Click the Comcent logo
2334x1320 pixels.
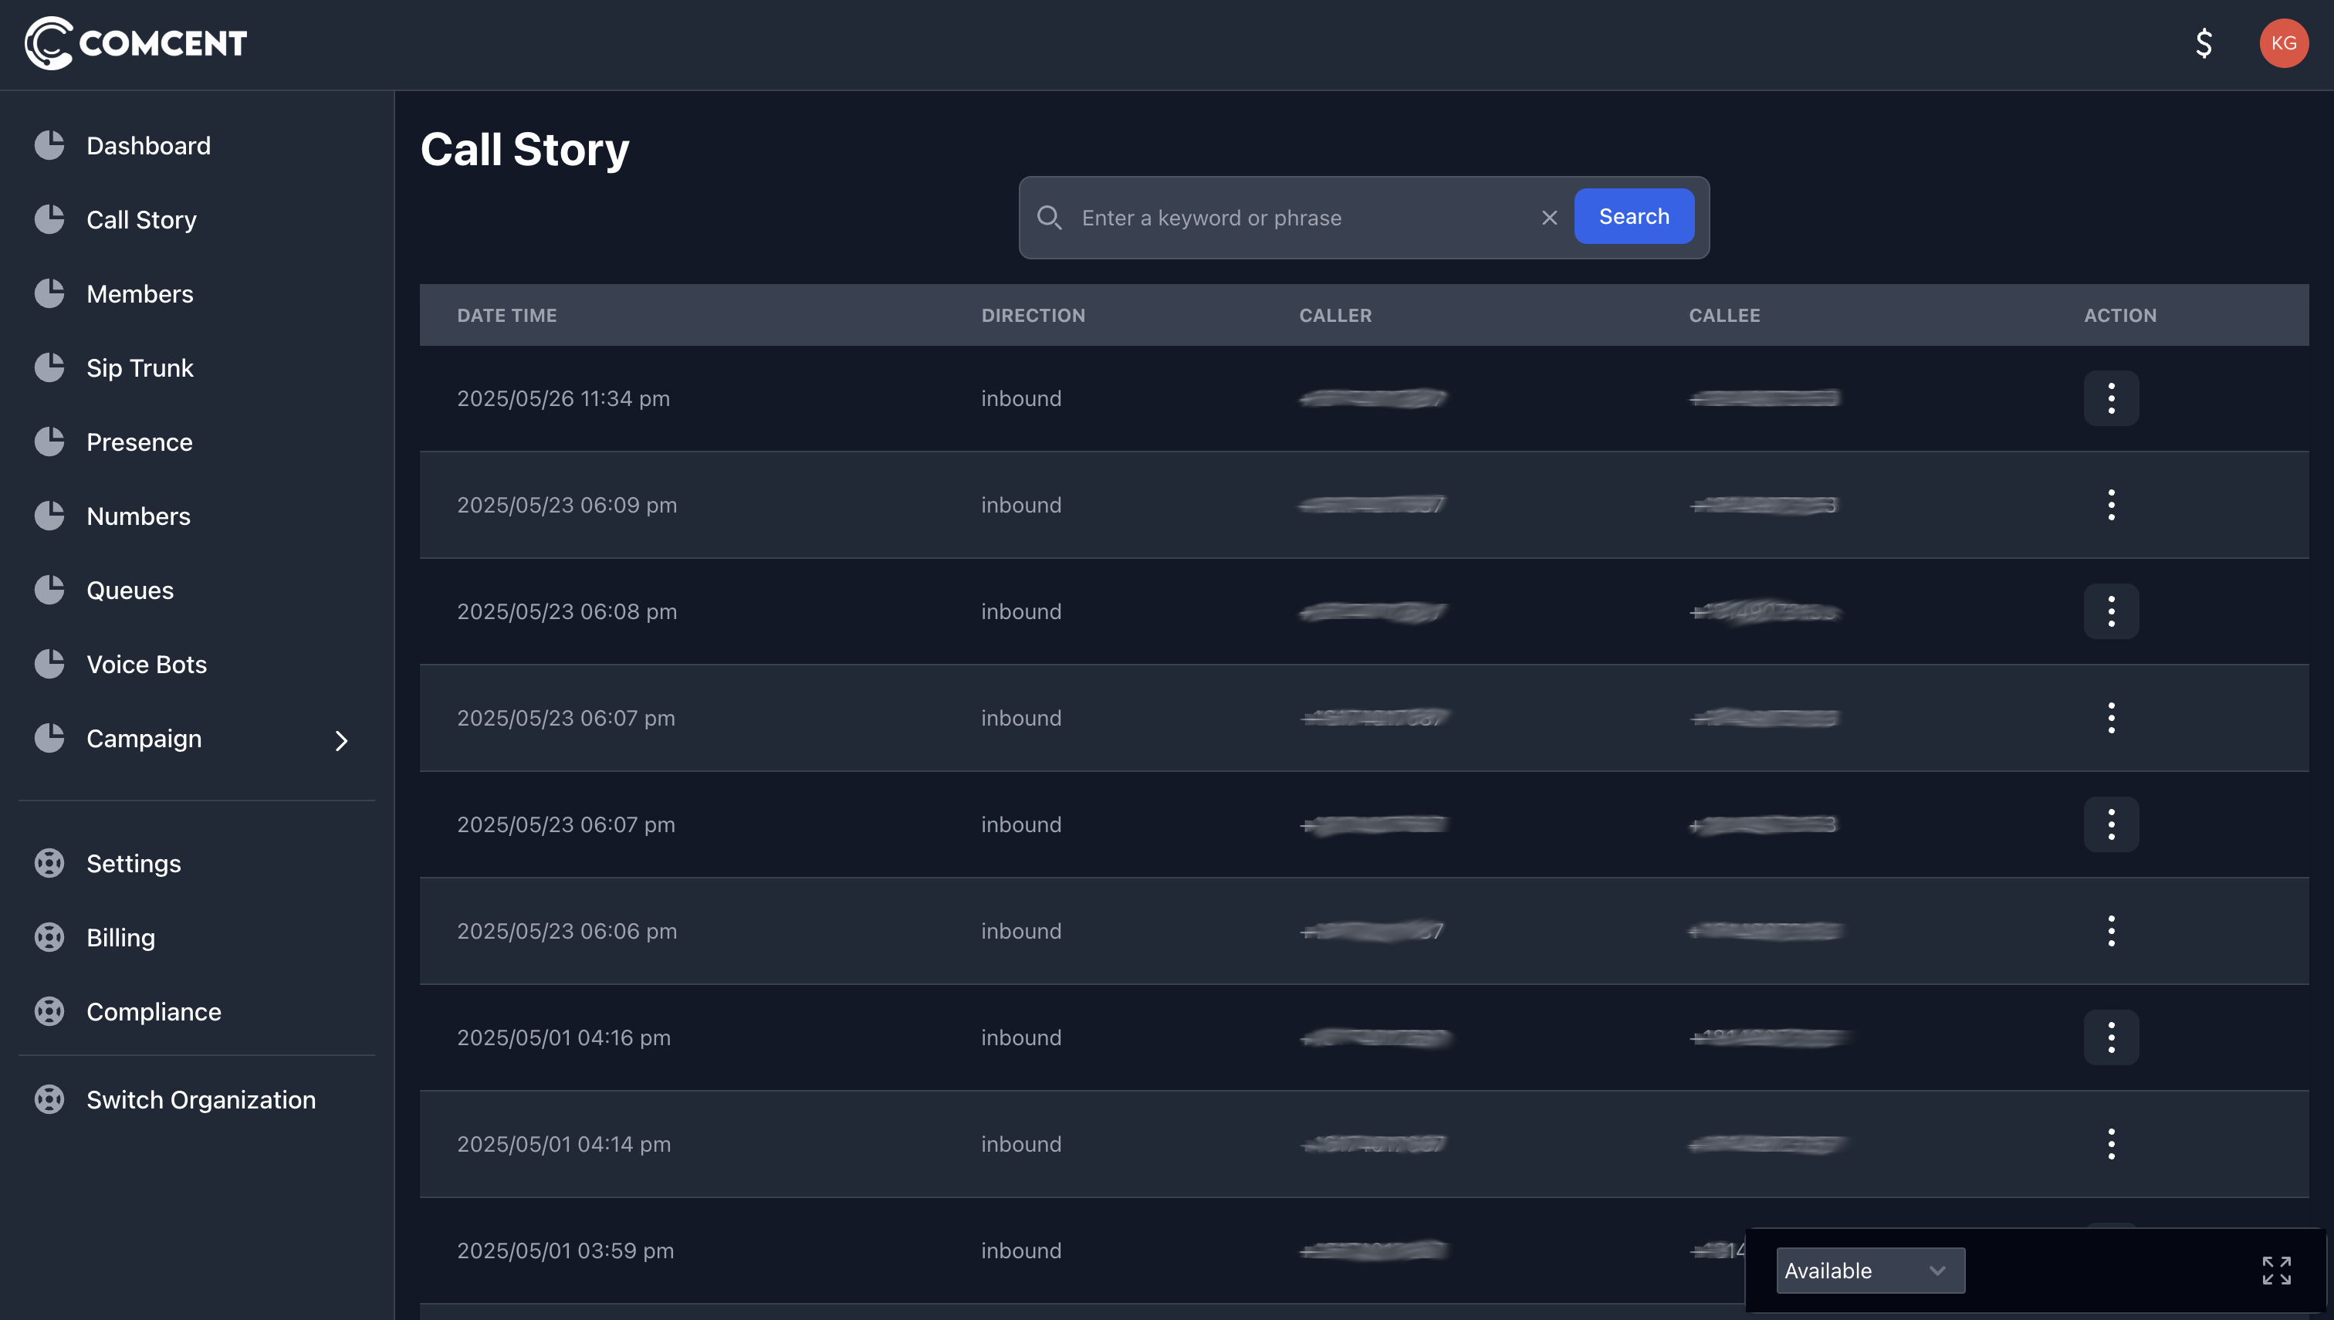(136, 42)
